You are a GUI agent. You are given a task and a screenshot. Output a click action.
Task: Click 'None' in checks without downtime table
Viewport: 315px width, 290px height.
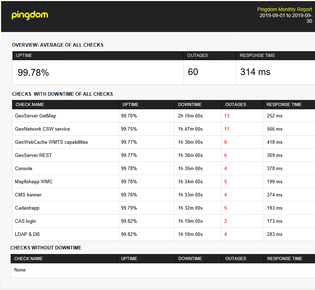[x=20, y=270]
